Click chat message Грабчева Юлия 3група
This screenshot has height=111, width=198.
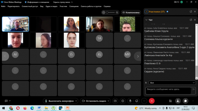pyautogui.click(x=156, y=31)
